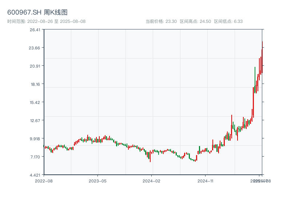Select the 当前价格 23.30 label

[x=161, y=21]
